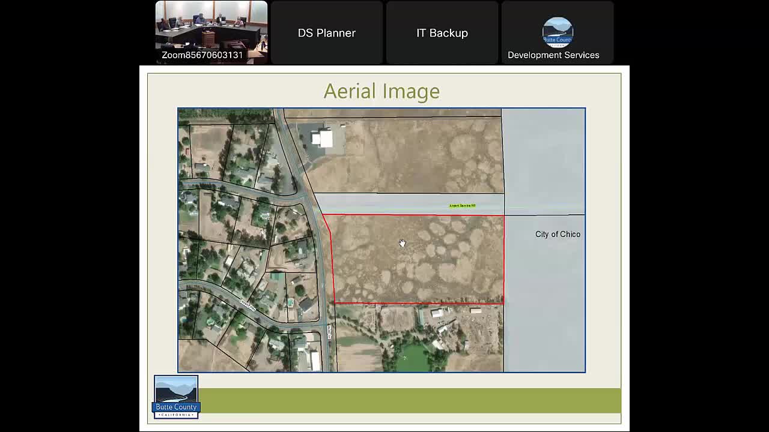
Task: Click the hand cursor icon on the map
Action: [403, 244]
